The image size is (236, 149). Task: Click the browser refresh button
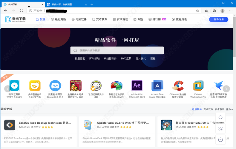[x=22, y=11]
